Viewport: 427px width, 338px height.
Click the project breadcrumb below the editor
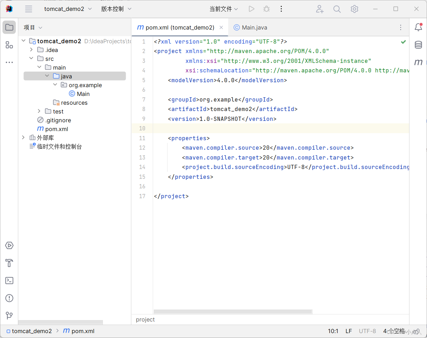[145, 319]
